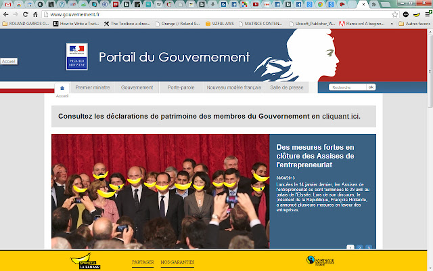This screenshot has width=433, height=271.
Task: Click the La Banane logo in footer bar
Action: (84, 261)
